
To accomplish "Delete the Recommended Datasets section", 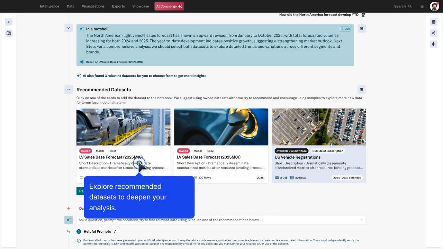I will [362, 90].
